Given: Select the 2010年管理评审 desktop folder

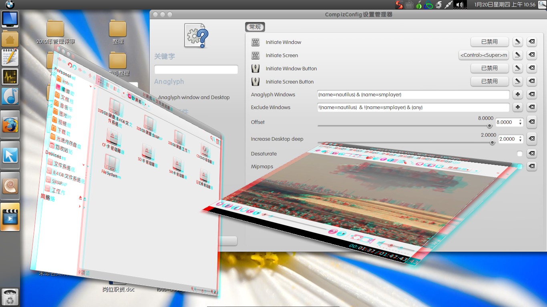Looking at the screenshot, I should (55, 32).
